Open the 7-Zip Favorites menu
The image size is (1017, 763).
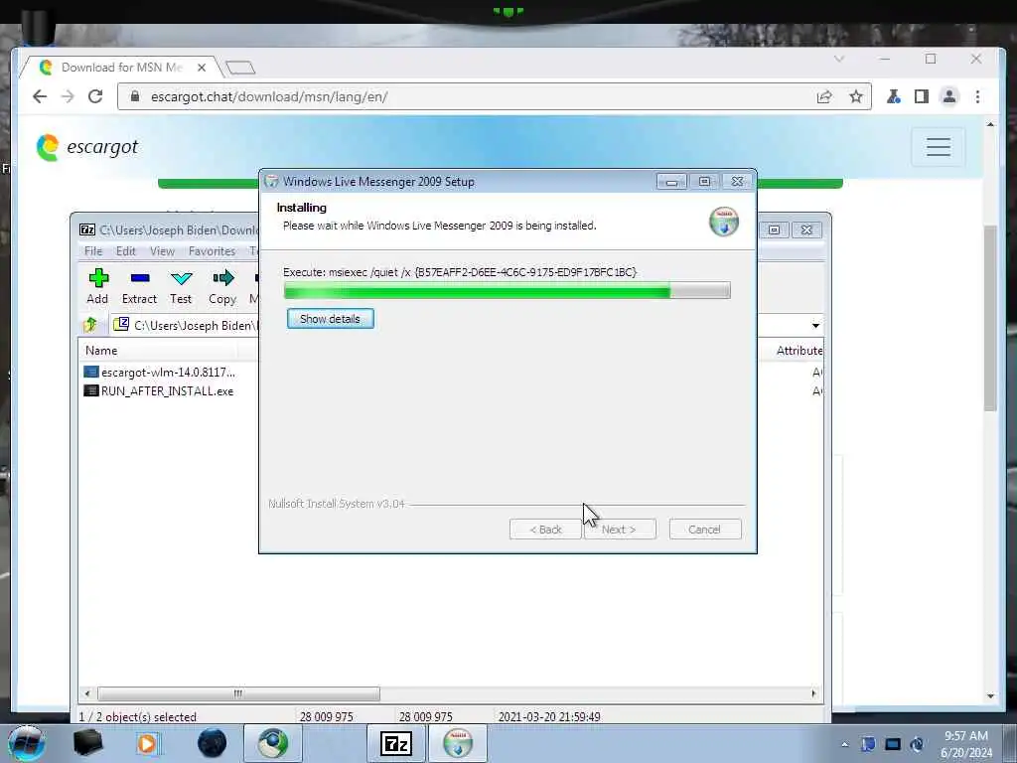[x=212, y=251]
